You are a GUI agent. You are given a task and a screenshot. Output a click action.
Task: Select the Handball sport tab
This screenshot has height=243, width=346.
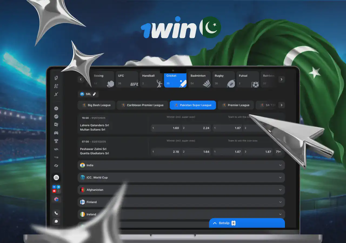tap(151, 79)
